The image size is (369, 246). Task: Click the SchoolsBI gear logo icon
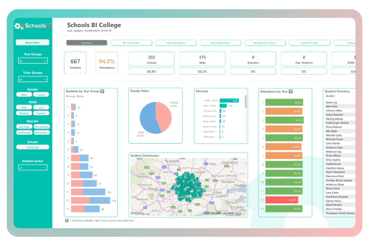point(19,26)
